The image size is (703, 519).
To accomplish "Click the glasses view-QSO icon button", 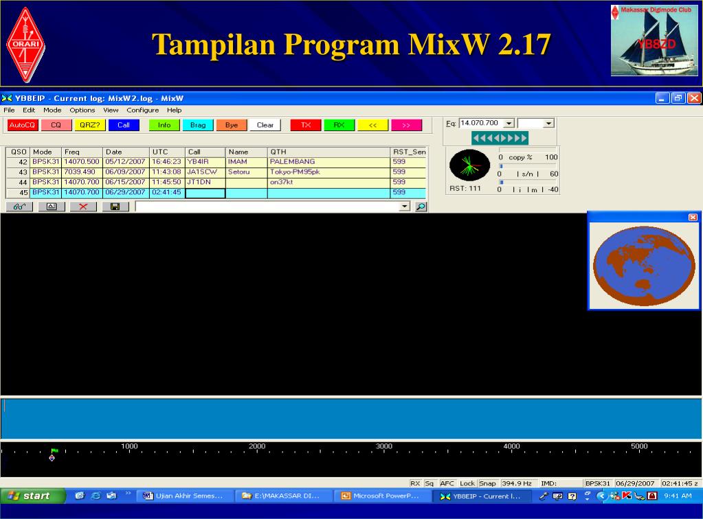I will tap(20, 207).
